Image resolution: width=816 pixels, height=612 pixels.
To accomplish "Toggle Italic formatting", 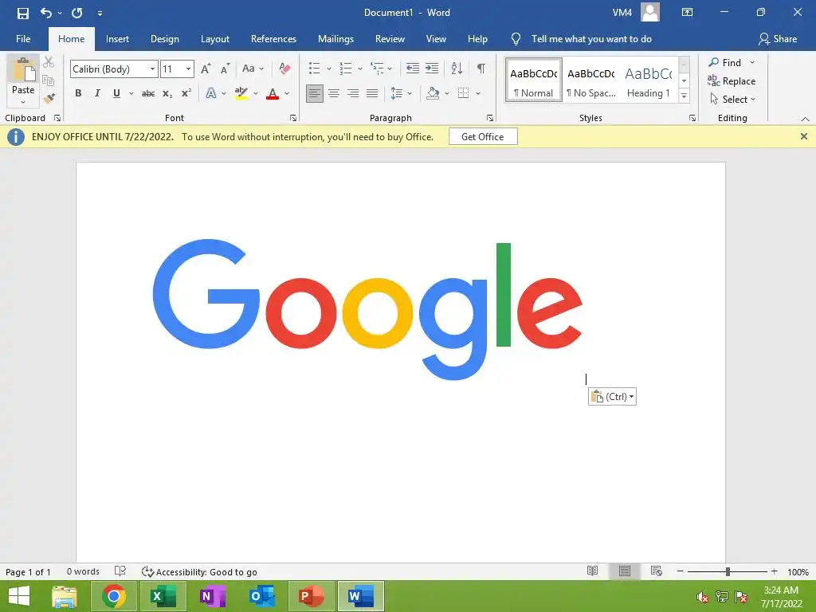I will (x=97, y=94).
